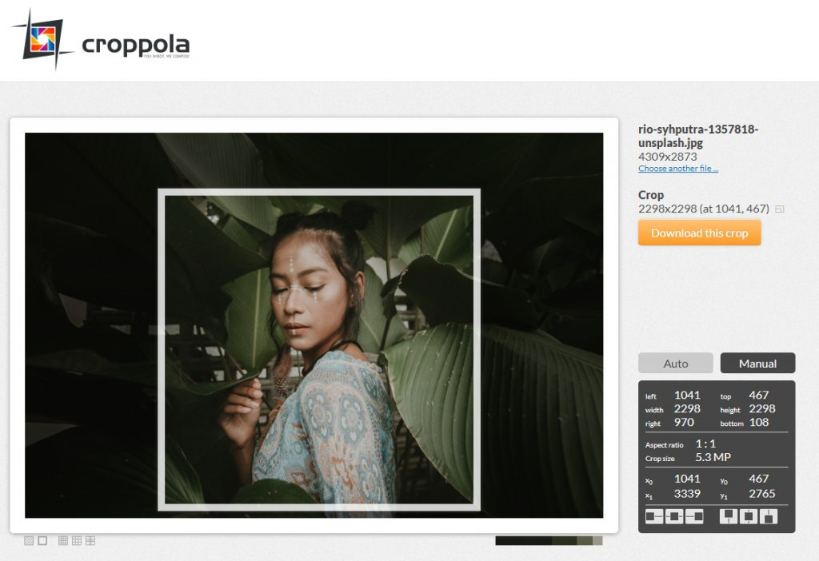Show the dense grid overlay
819x561 pixels.
point(63,541)
